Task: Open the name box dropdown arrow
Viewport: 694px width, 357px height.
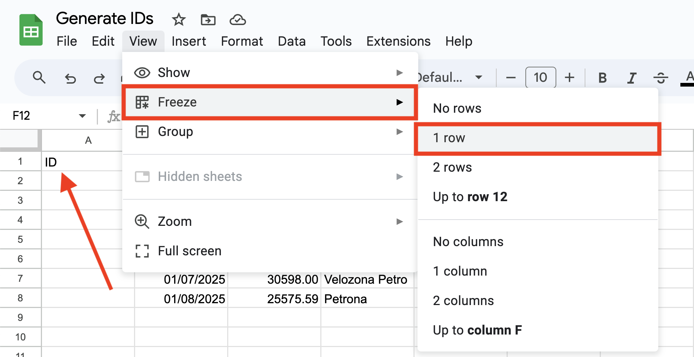Action: 82,116
